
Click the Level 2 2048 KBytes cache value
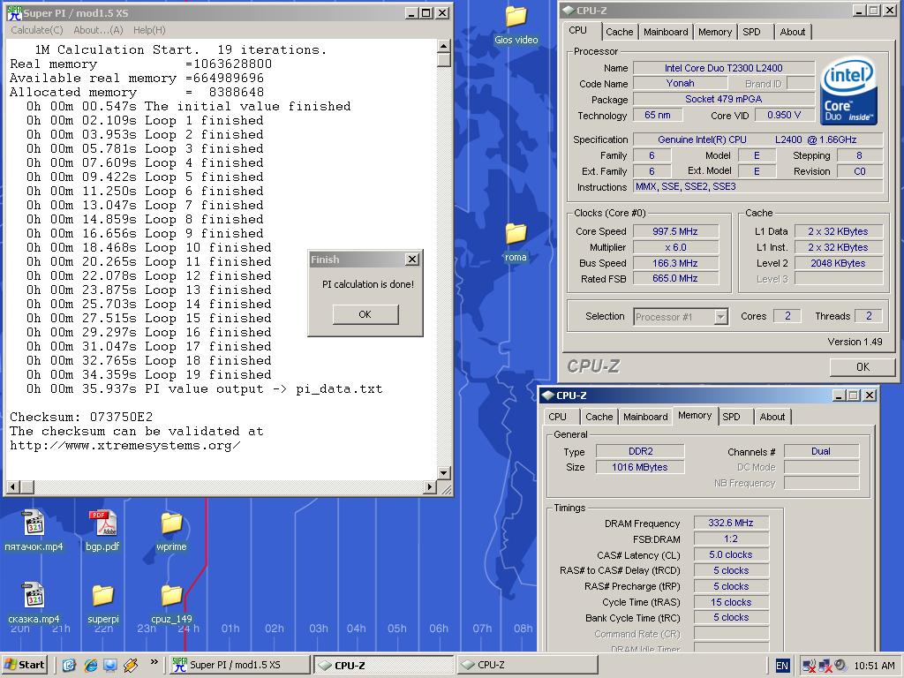pos(839,263)
